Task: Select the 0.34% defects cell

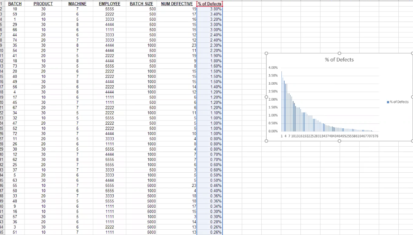Action: point(210,206)
